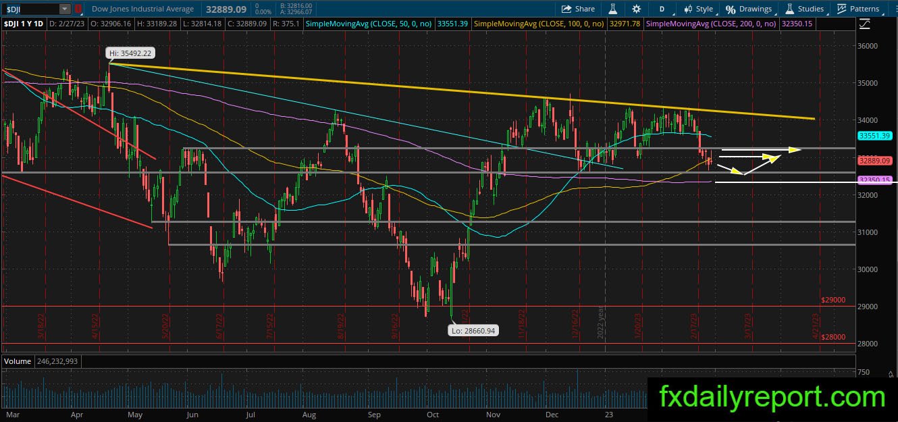Click the Style candlestick icon
Screen dimensions: 898x422
688,9
